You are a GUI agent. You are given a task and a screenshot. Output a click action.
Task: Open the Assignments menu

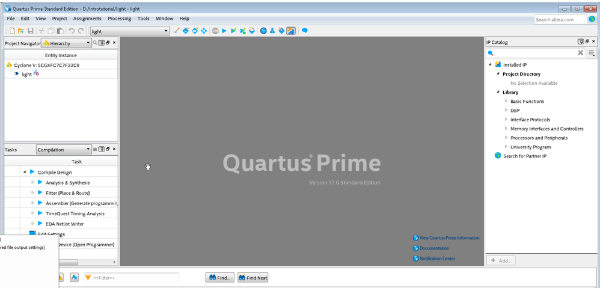[87, 19]
